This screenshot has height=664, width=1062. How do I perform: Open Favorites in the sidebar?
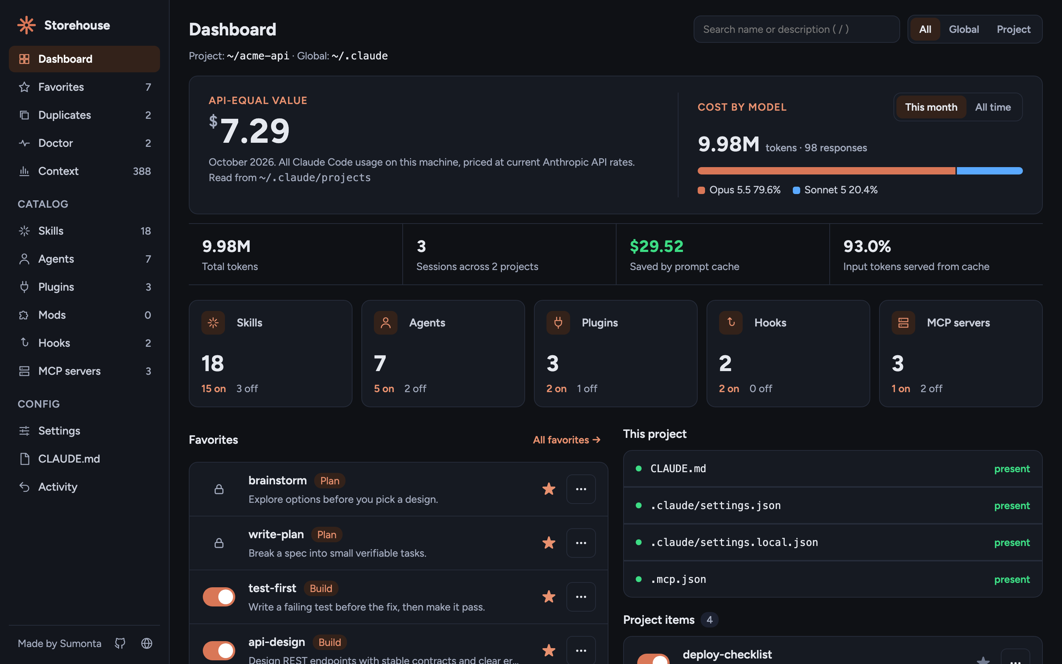pos(84,87)
